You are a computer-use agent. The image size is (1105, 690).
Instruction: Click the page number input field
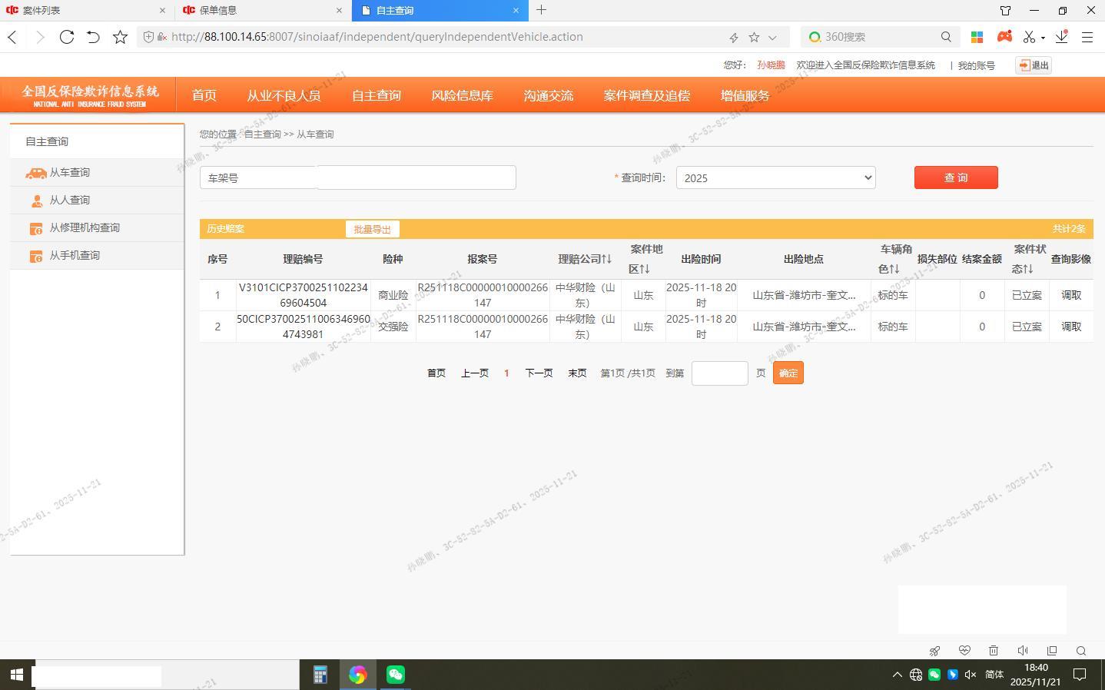[x=719, y=373]
